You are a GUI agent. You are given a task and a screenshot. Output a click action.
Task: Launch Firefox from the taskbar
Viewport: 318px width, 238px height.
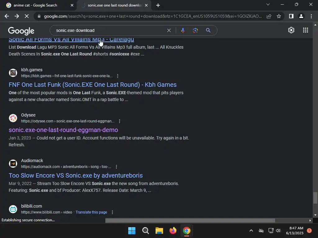coord(173,231)
